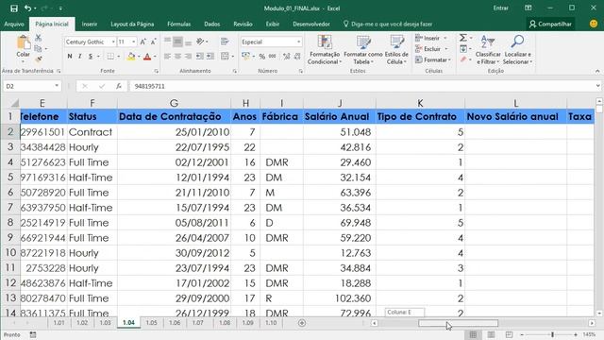Align text to the right
This screenshot has width=604, height=340.
coord(188,57)
